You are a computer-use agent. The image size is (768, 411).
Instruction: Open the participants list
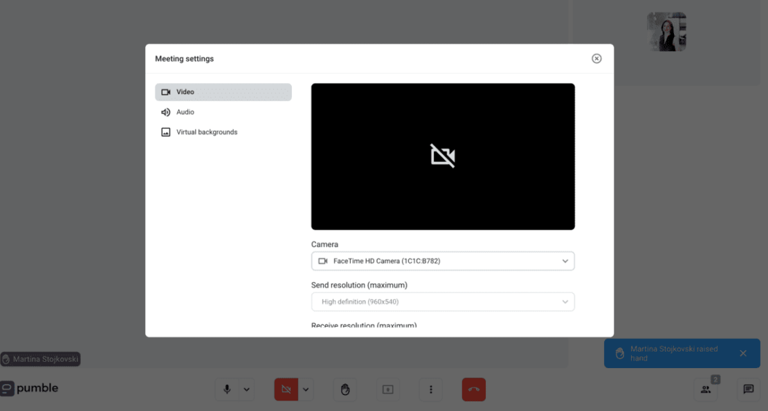(x=706, y=390)
